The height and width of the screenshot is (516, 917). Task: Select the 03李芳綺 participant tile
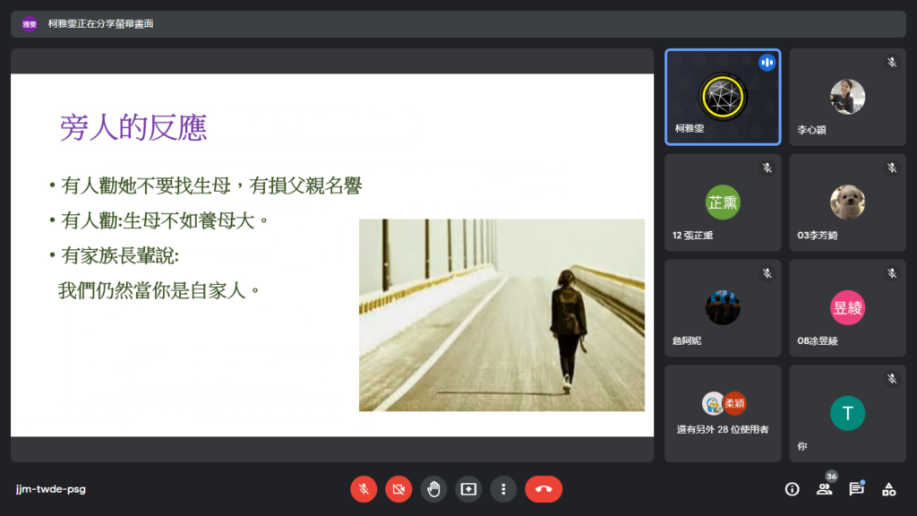[847, 202]
